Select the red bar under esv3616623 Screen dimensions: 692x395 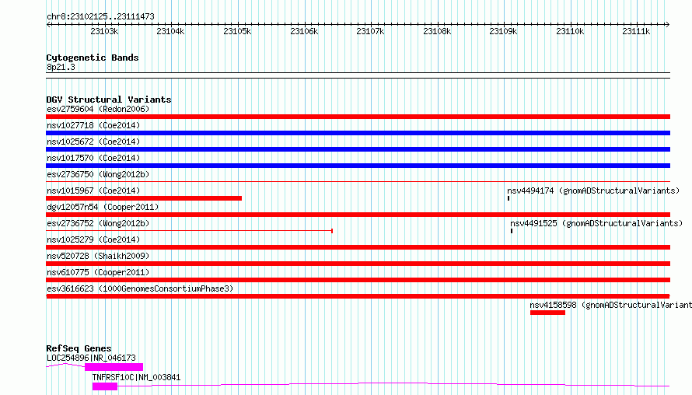pos(358,296)
